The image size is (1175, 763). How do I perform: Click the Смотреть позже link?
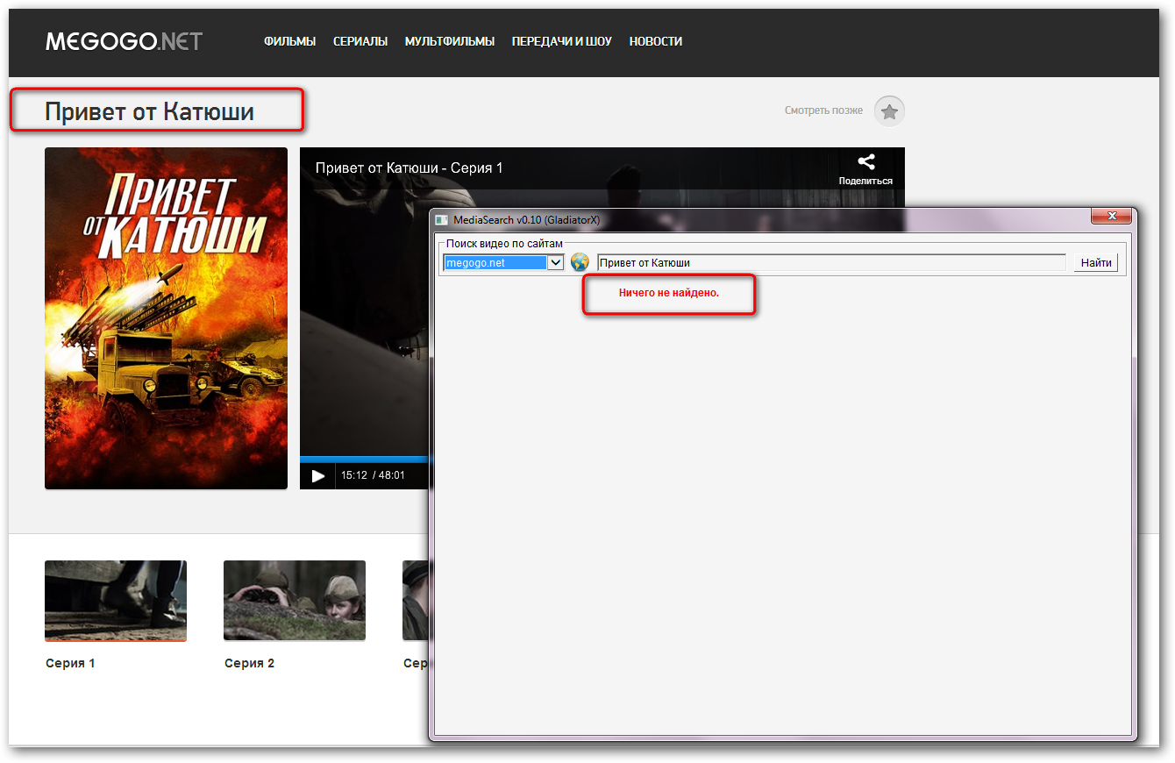(x=823, y=111)
